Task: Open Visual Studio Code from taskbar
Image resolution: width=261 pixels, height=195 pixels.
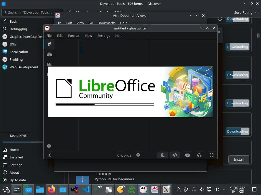Action: pos(86,189)
